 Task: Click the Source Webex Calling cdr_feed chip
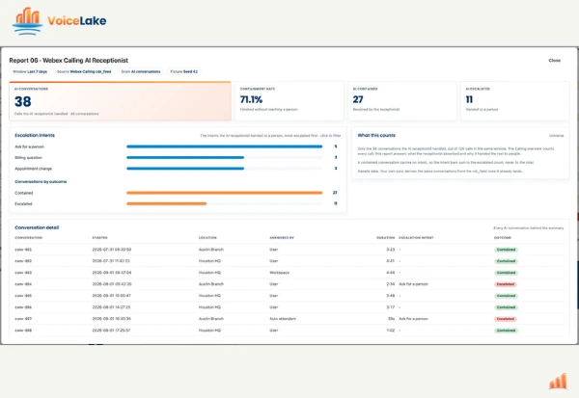pos(84,71)
